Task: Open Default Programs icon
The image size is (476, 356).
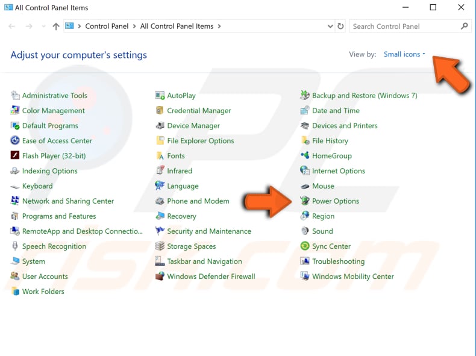Action: (x=15, y=126)
